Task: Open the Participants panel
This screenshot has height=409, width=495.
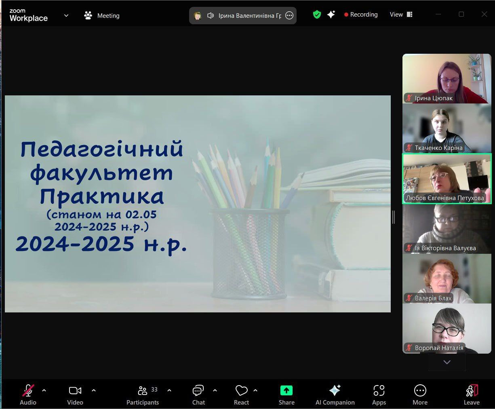Action: pyautogui.click(x=143, y=394)
